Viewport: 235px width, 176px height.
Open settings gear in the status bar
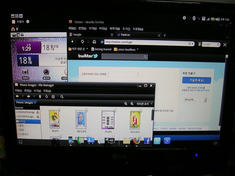(x=184, y=18)
